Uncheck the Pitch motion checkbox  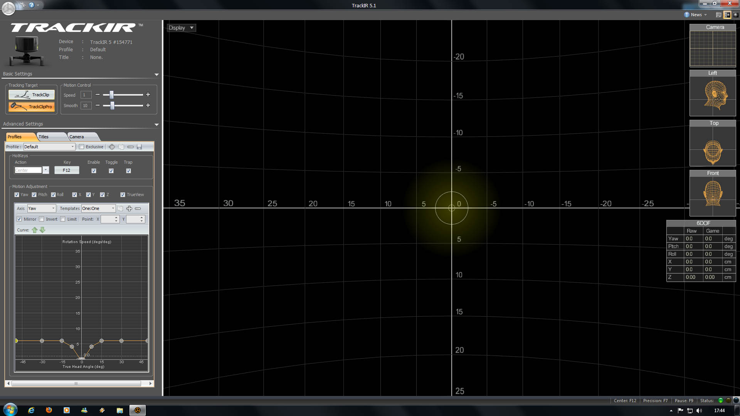pos(34,195)
